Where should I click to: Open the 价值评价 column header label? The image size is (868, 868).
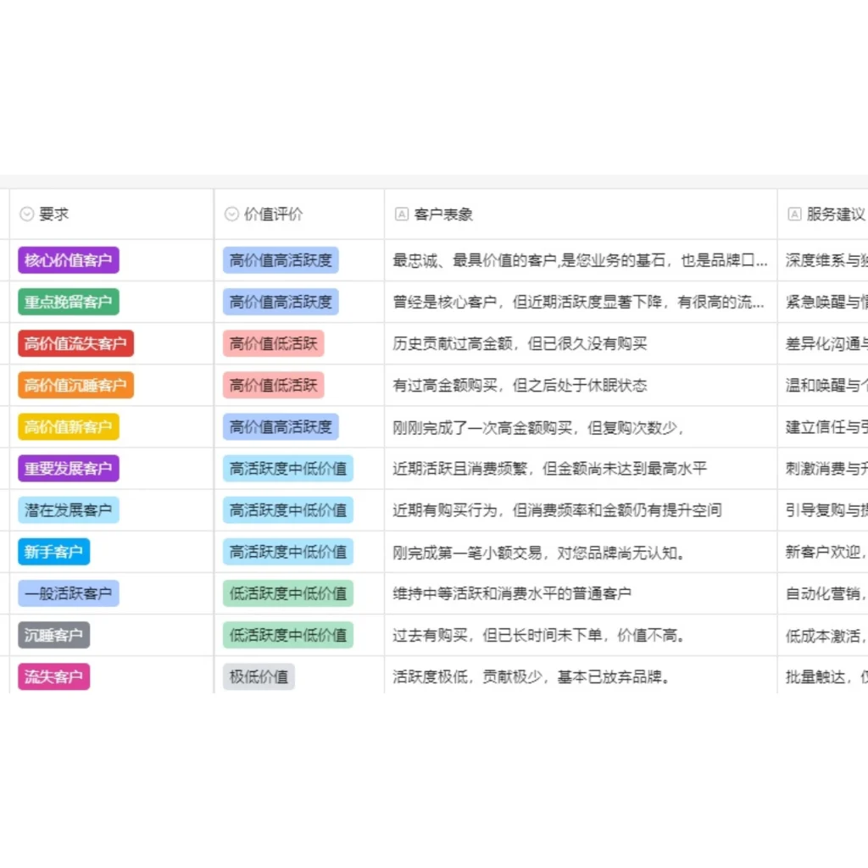pos(273,214)
